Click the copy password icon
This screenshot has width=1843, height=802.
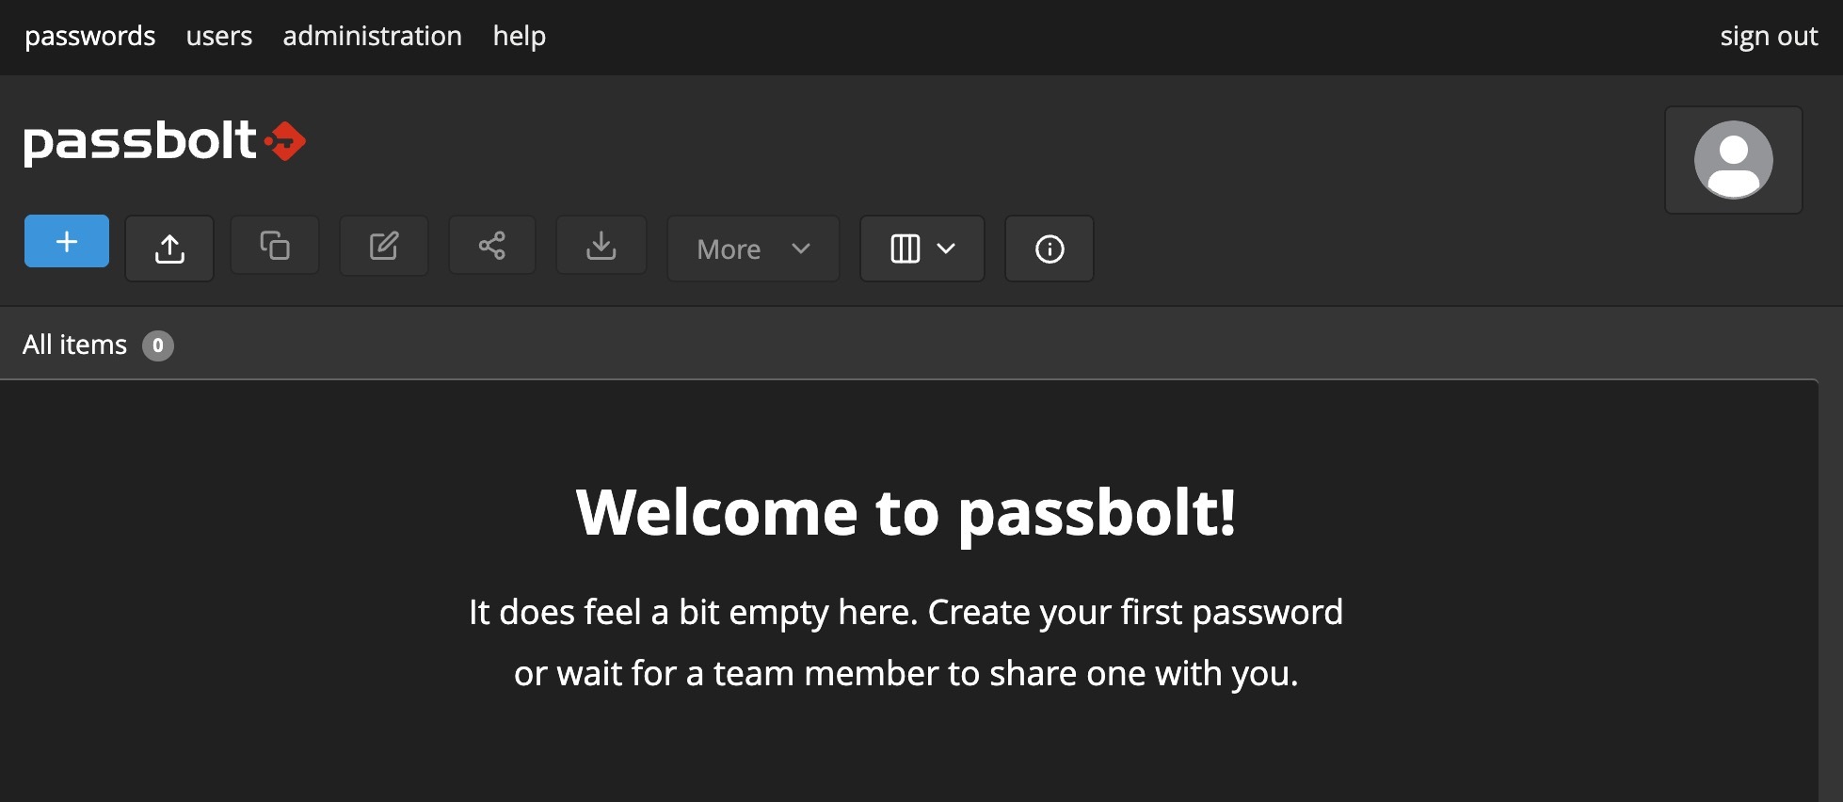[x=275, y=245]
